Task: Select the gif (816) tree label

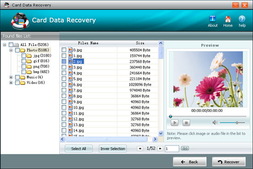Action: 41,61
